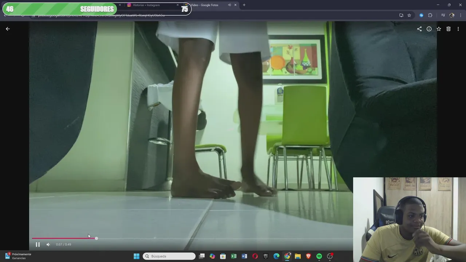Open File Explorer from taskbar
466x262 pixels.
[298, 256]
